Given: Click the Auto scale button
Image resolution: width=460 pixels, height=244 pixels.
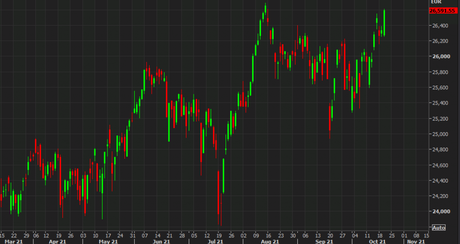Looking at the screenshot, I should tap(438, 227).
